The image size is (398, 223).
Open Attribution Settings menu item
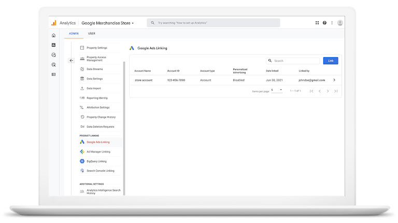(x=99, y=107)
